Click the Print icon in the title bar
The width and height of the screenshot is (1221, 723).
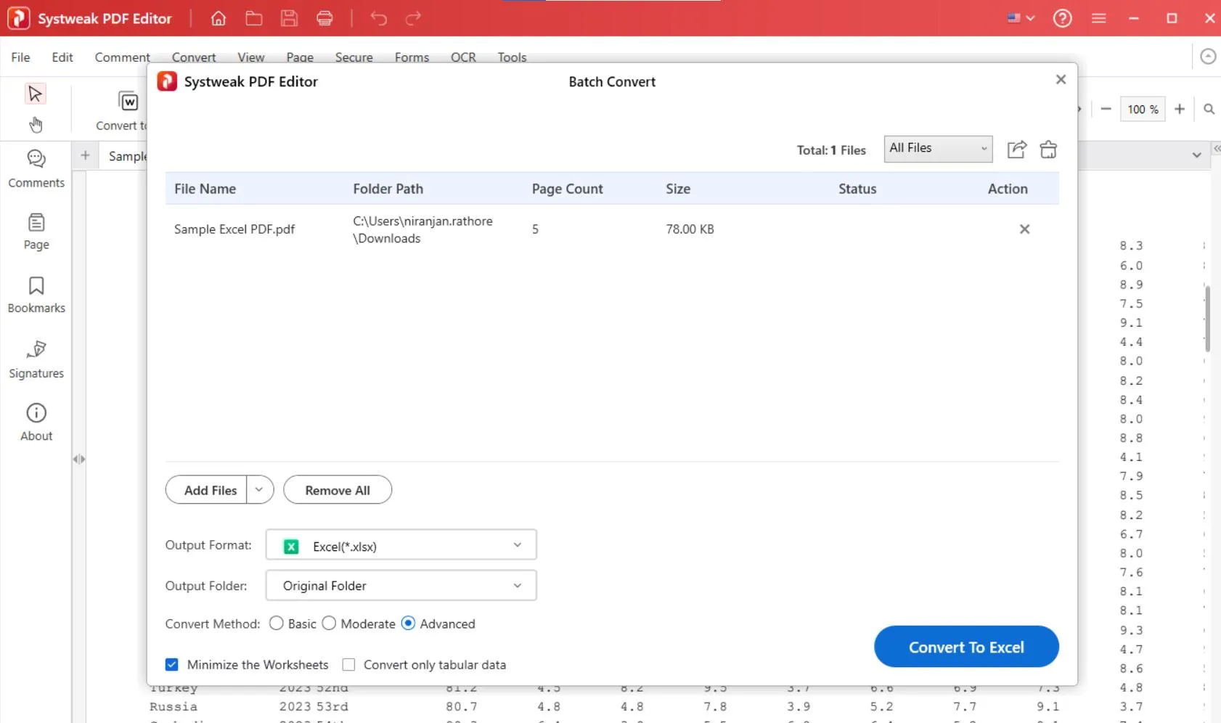tap(324, 18)
